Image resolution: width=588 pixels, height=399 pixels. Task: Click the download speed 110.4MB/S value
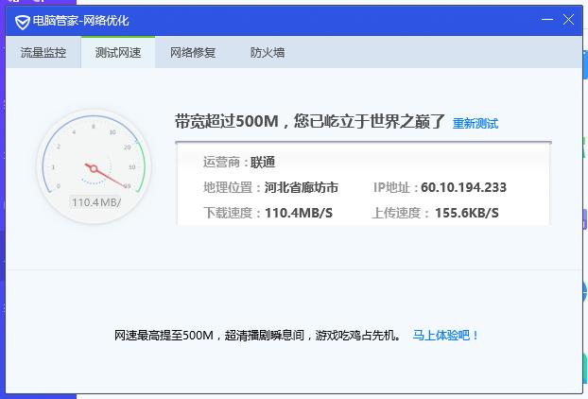299,213
